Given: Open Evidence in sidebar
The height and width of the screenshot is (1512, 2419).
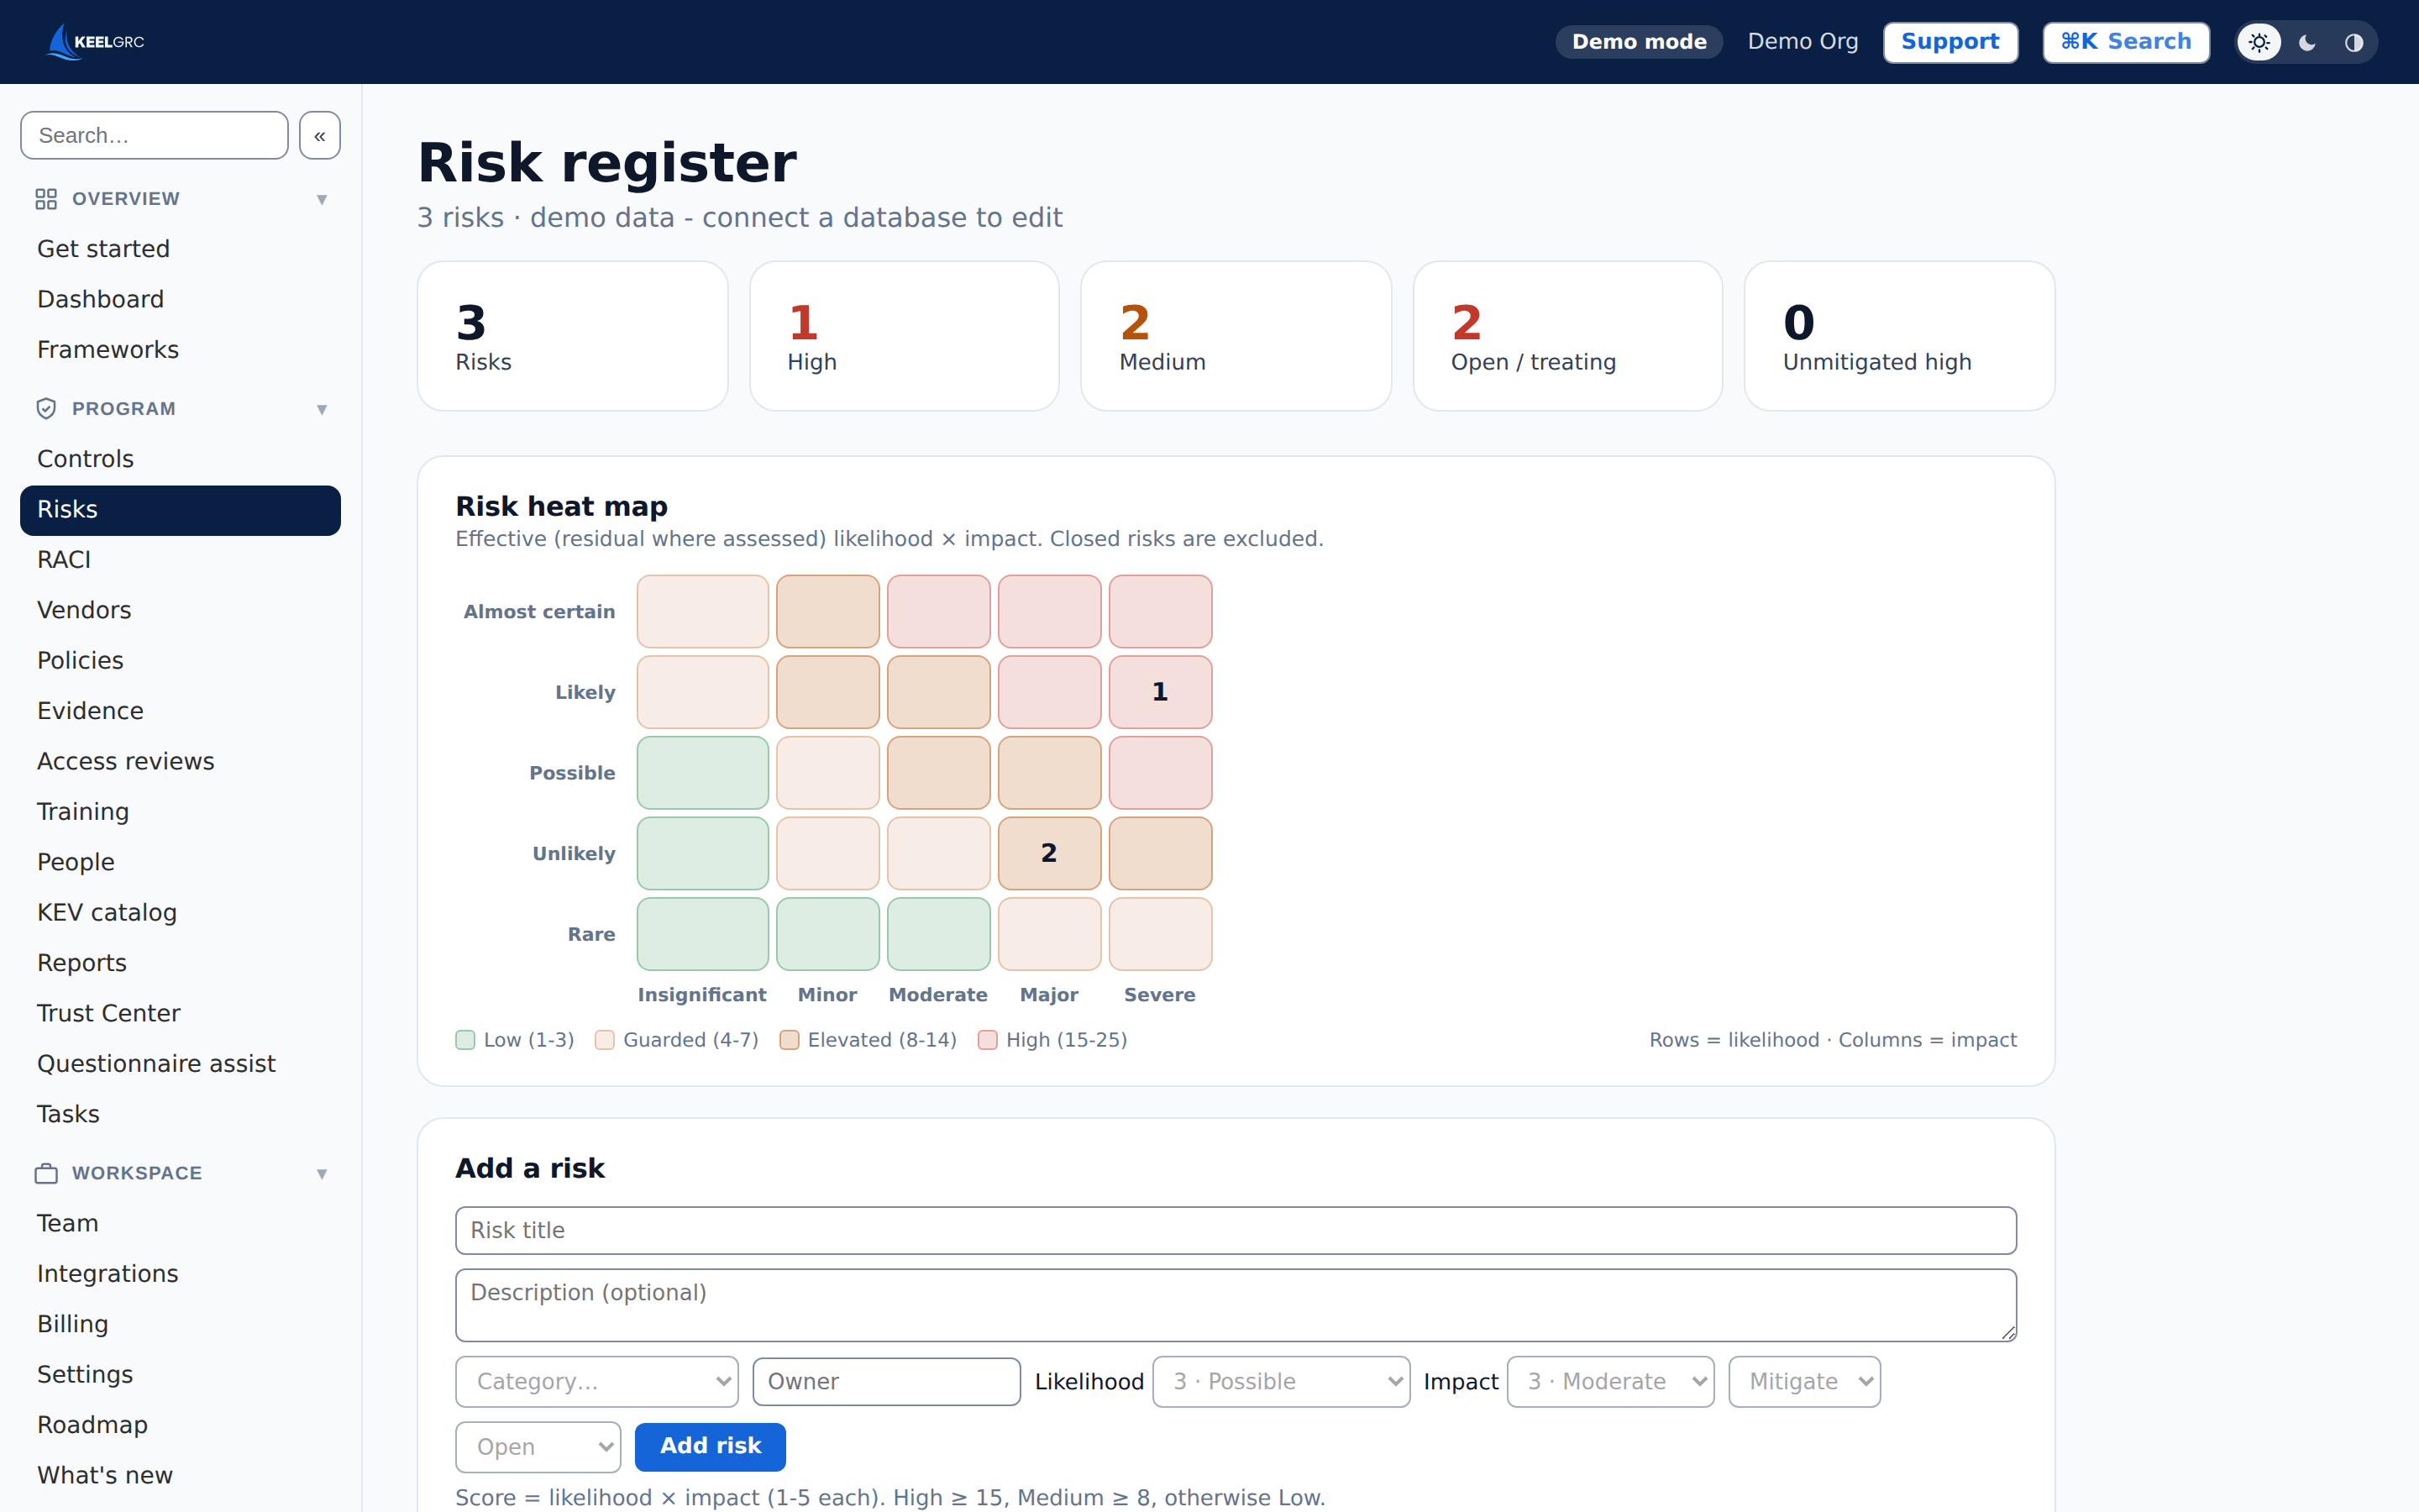Looking at the screenshot, I should pyautogui.click(x=180, y=711).
